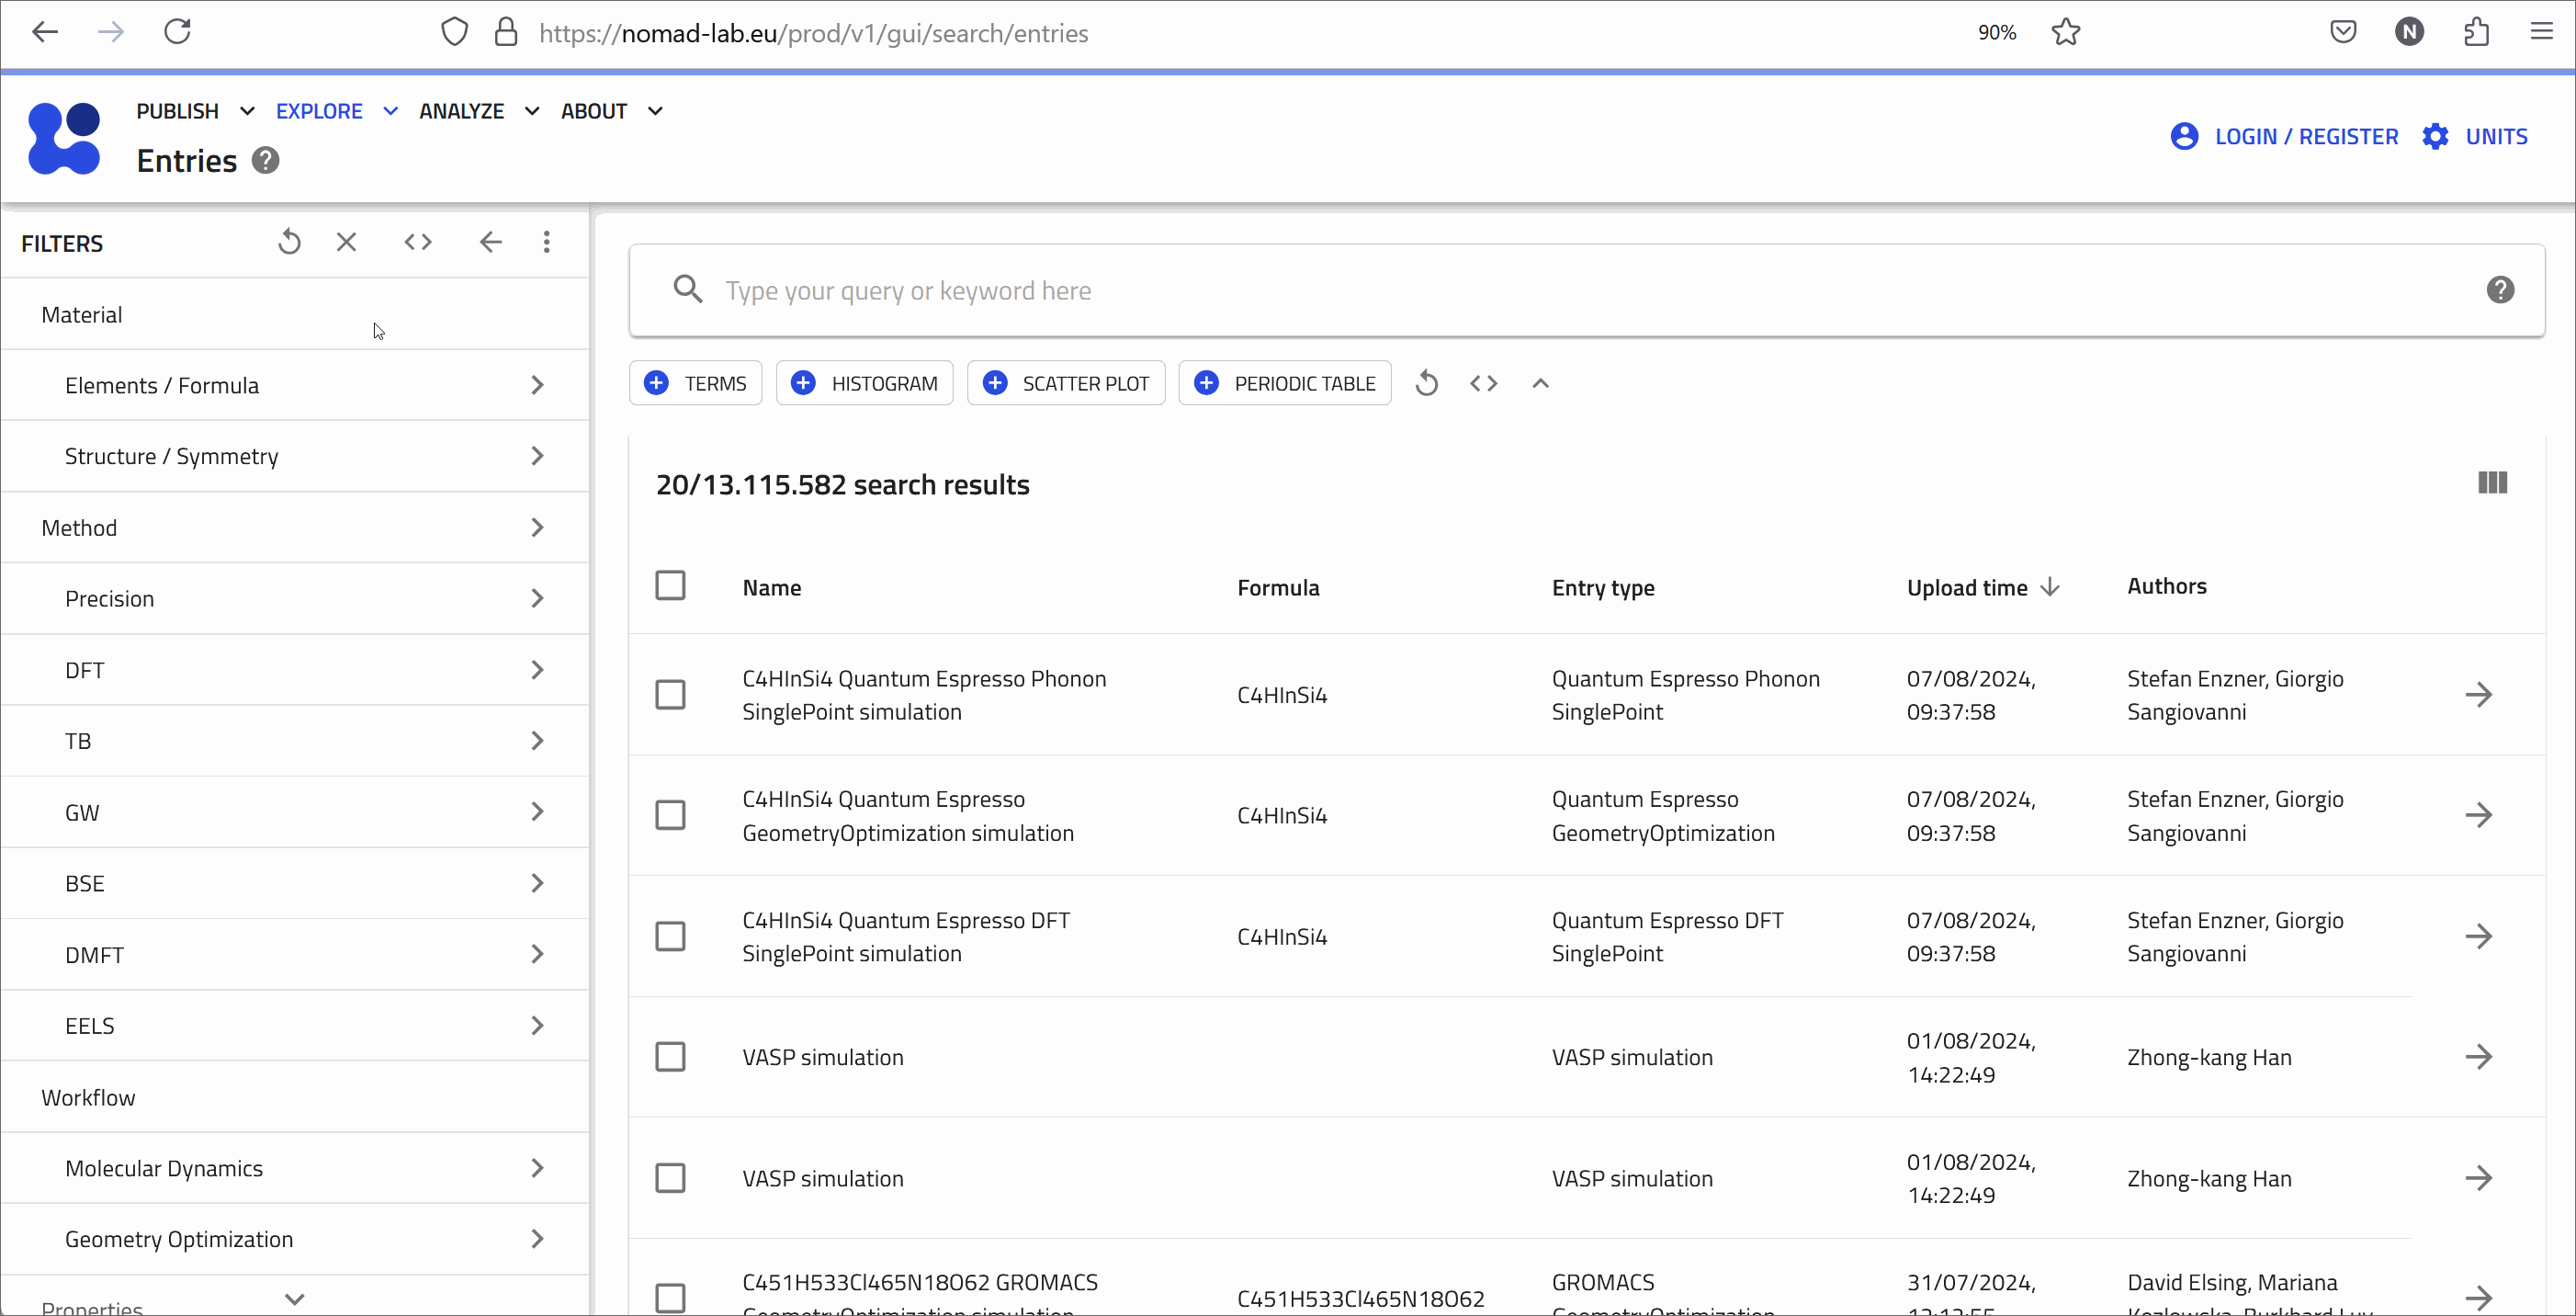This screenshot has width=2576, height=1316.
Task: Check the first VASP simulation row
Action: tap(670, 1057)
